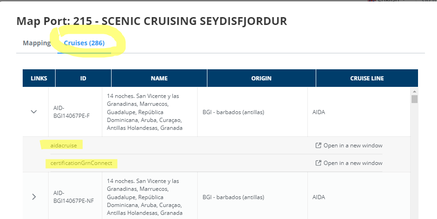Open the certificationGrnConnect link
The width and height of the screenshot is (437, 219).
81,163
